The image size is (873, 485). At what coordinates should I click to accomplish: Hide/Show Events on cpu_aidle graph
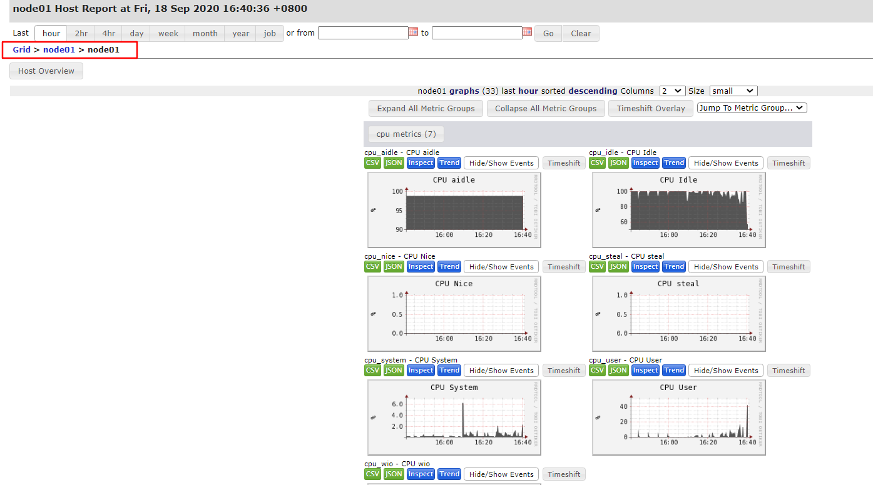pos(501,163)
